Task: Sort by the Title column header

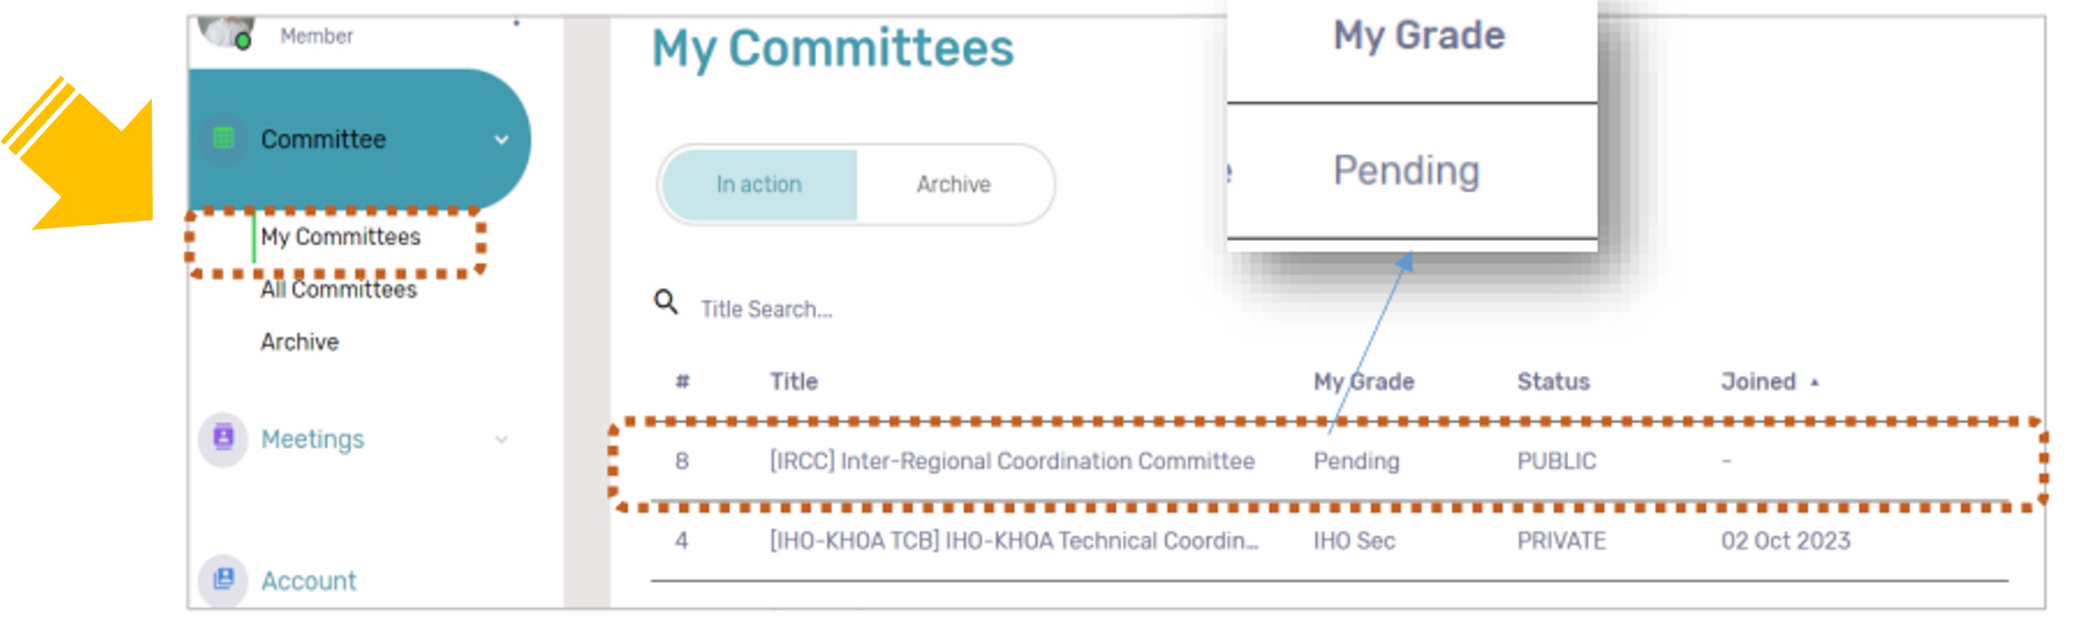Action: pyautogui.click(x=794, y=382)
